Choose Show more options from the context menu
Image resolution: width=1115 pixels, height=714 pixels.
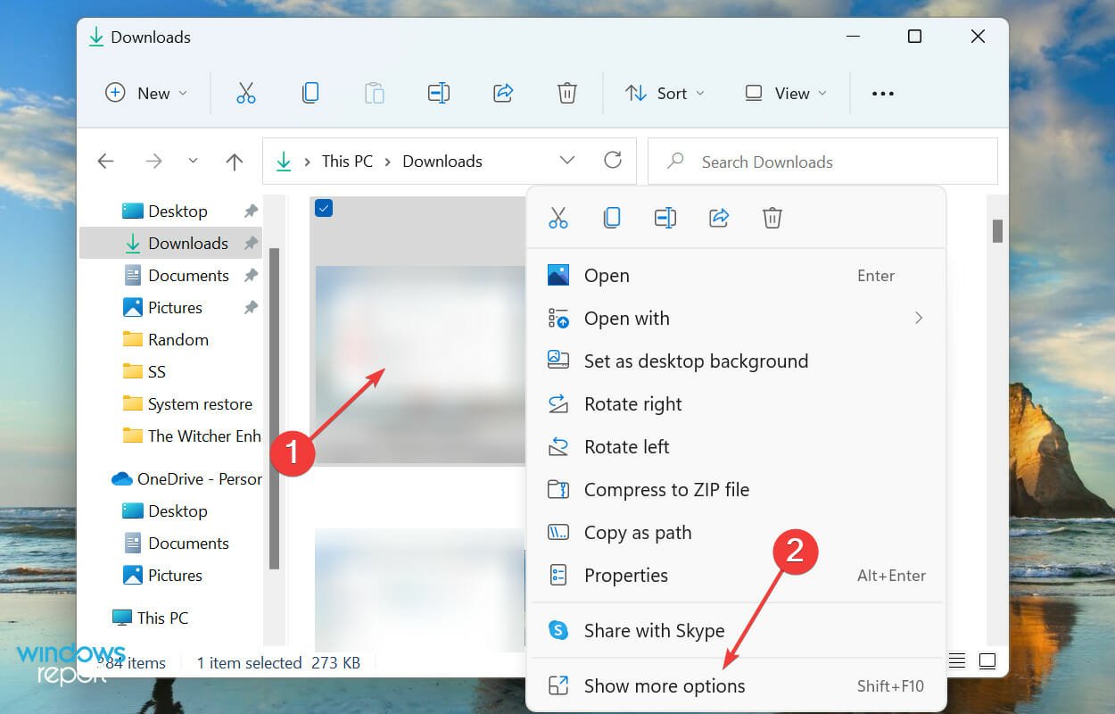tap(665, 685)
